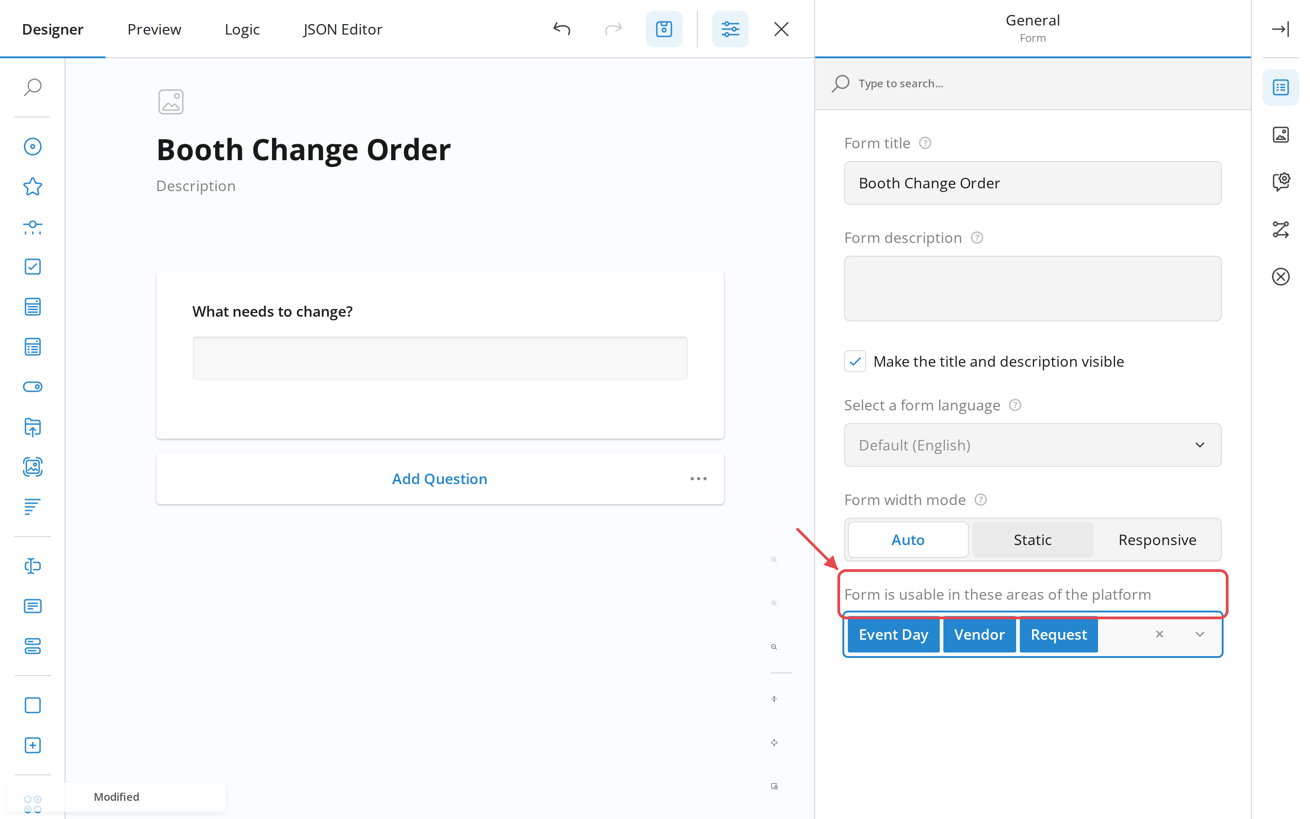
Task: Click the Form title input field
Action: click(x=1032, y=183)
